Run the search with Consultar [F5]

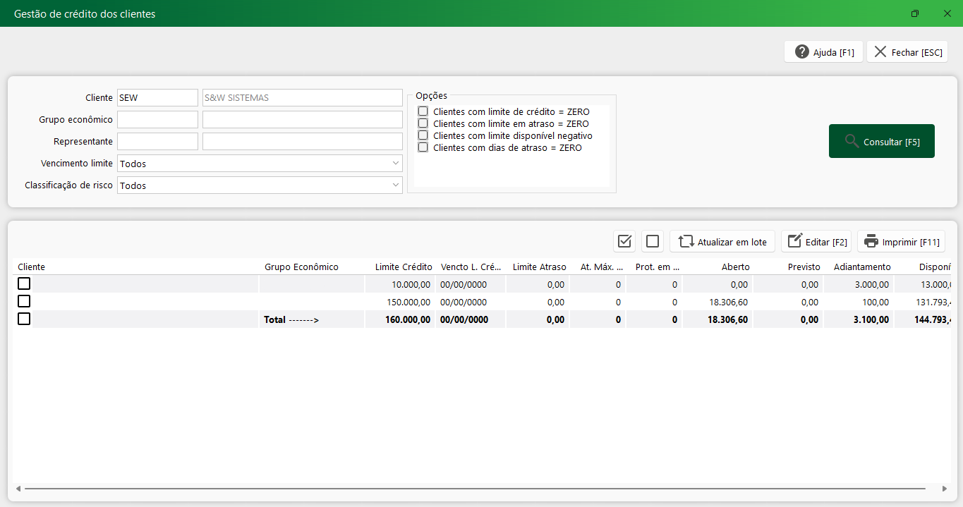[x=882, y=141]
